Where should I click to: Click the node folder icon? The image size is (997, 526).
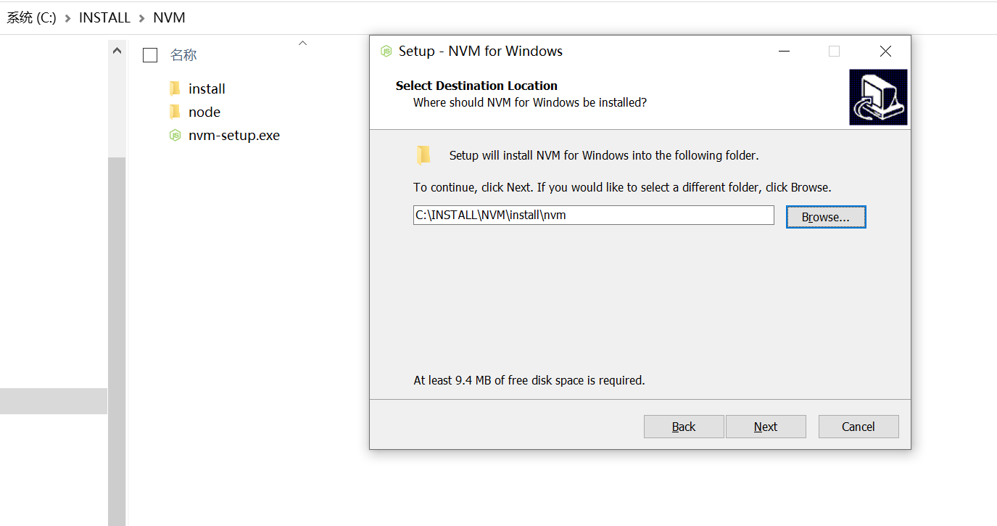coord(175,112)
